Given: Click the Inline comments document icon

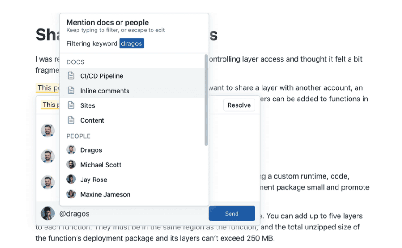Looking at the screenshot, I should 71,91.
